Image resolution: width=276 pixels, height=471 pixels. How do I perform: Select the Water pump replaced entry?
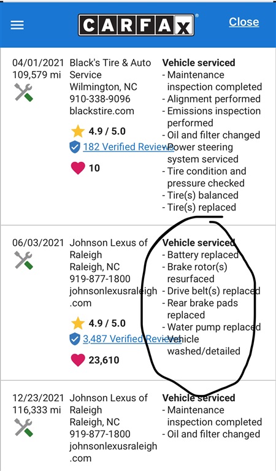coord(212,327)
